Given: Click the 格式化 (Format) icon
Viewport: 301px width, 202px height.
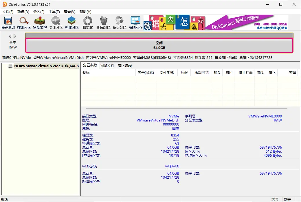Looking at the screenshot, I should (88, 23).
